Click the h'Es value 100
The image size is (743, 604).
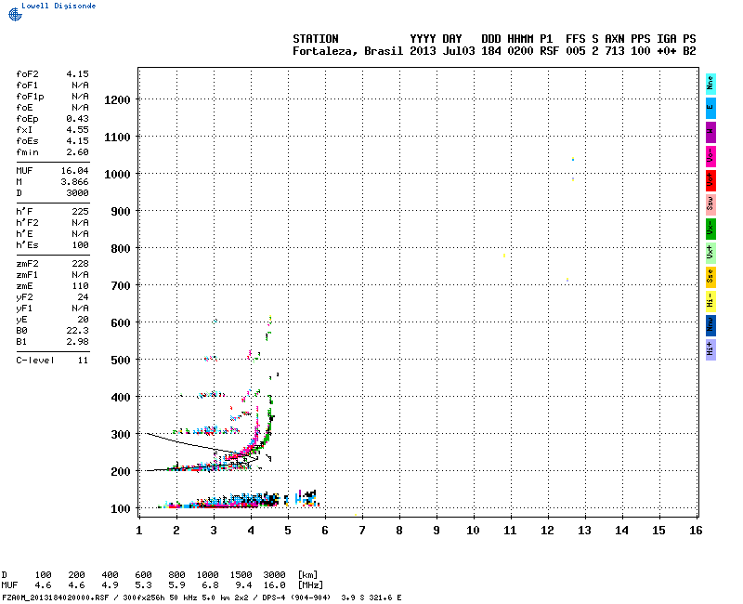click(x=80, y=245)
